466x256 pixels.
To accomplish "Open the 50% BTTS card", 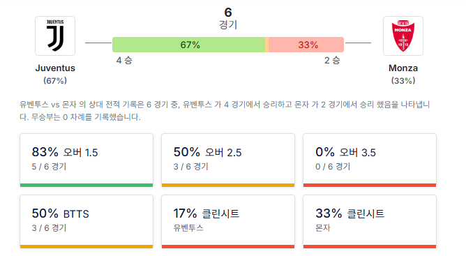I will pyautogui.click(x=87, y=222).
